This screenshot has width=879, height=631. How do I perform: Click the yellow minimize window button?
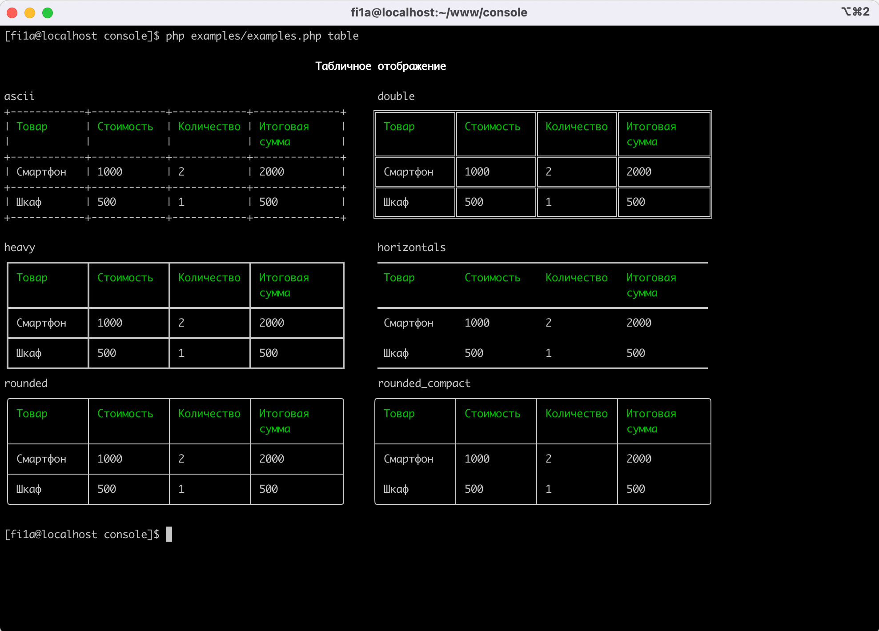coord(30,13)
